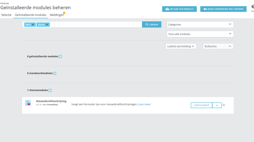Click Maak verbinding met Addons button
Viewport: 254px width, 142px height.
[x=223, y=9]
